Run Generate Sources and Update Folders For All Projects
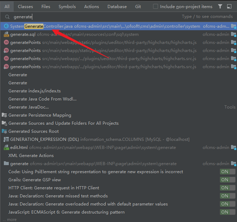Viewport: 237px width, 222px height. (x=119, y=123)
